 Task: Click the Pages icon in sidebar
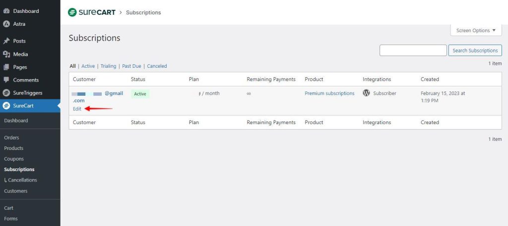tap(6, 67)
